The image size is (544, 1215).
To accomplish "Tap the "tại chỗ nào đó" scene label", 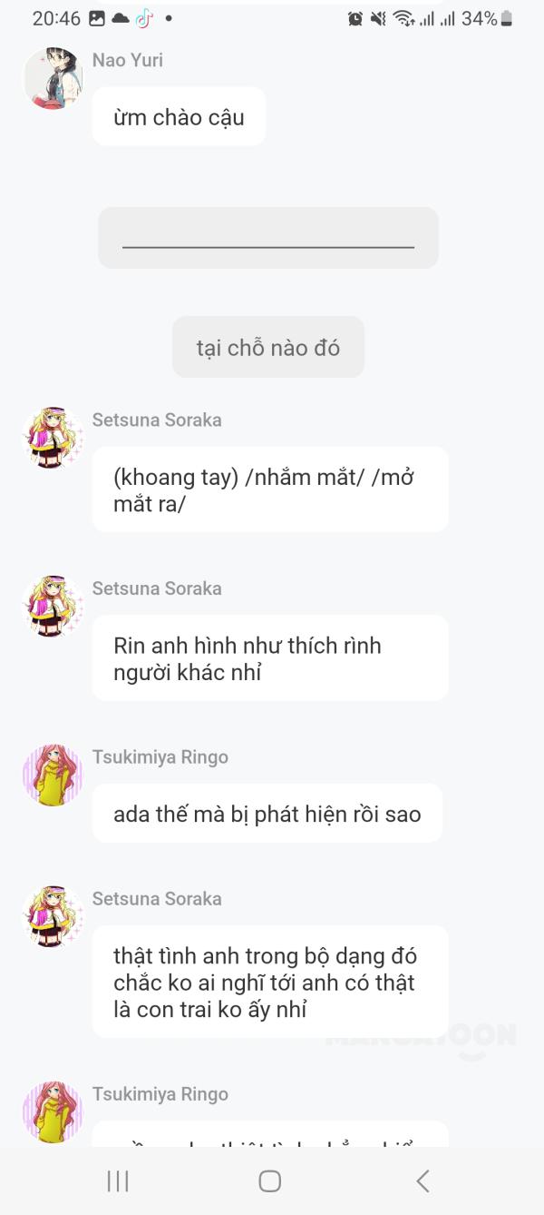I will (x=268, y=347).
